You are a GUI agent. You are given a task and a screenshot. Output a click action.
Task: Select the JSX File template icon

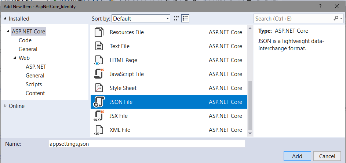99,116
